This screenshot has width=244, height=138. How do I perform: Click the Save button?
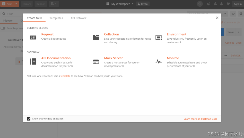click(x=231, y=32)
